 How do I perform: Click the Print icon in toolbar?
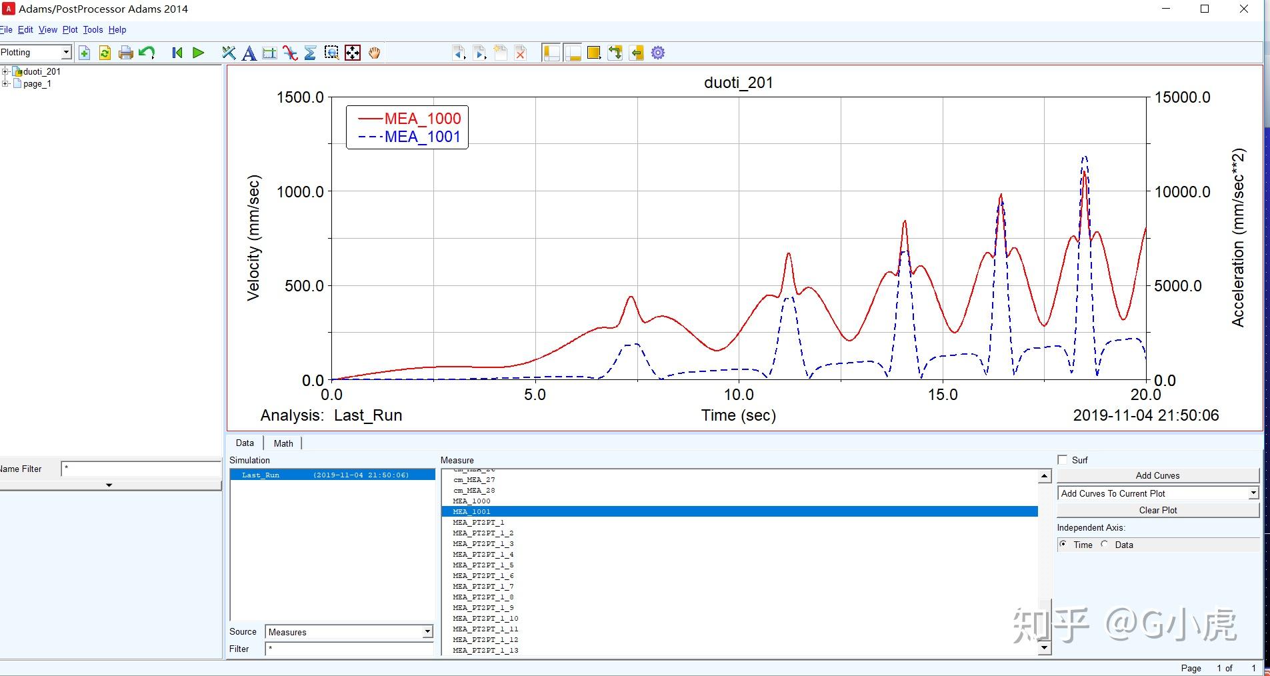coord(125,53)
